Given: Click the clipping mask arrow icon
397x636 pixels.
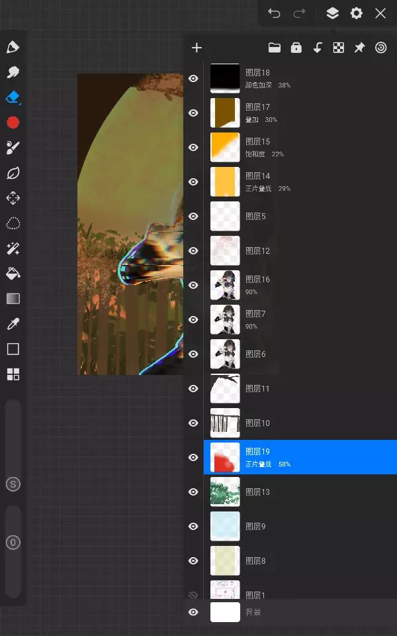Looking at the screenshot, I should 318,48.
